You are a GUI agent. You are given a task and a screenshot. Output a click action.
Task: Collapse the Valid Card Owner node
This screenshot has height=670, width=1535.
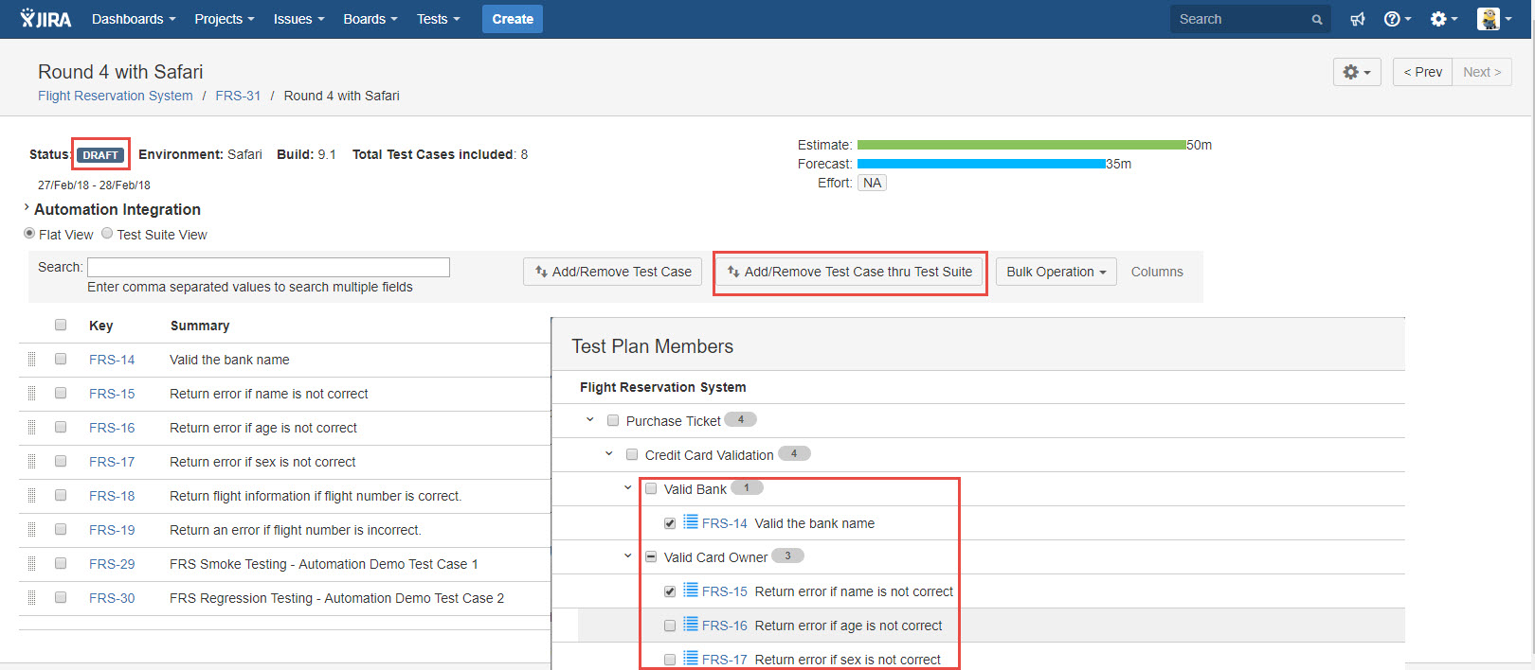click(627, 555)
